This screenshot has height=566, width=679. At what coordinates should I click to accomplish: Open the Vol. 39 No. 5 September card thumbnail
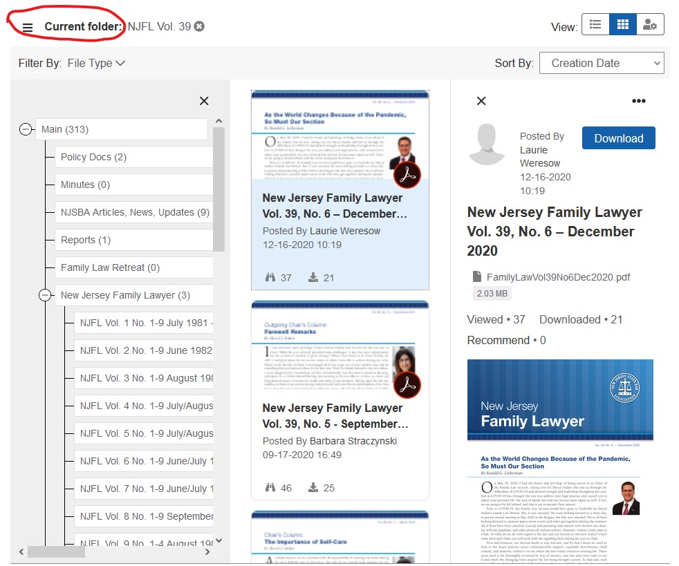click(340, 346)
